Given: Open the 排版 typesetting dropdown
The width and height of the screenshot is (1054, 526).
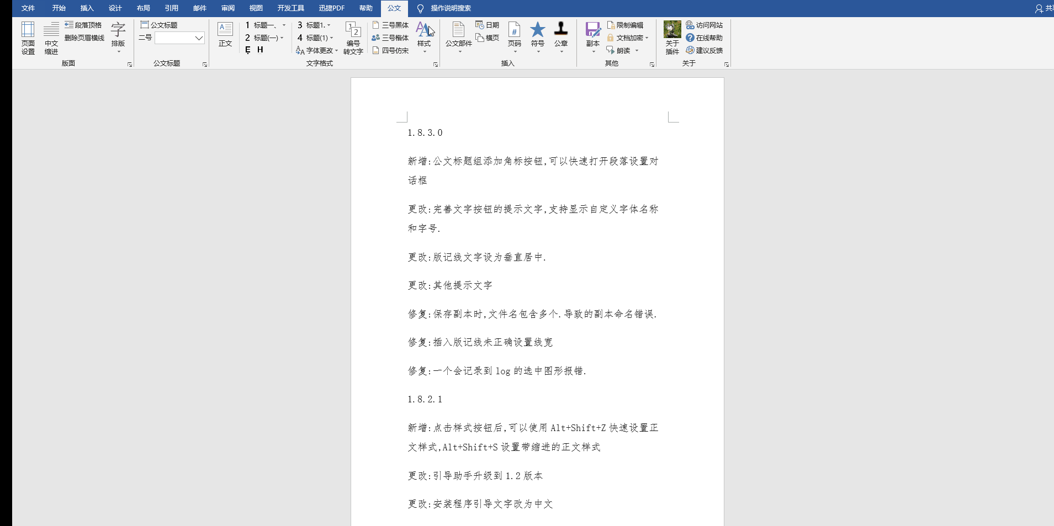Looking at the screenshot, I should pos(118,38).
